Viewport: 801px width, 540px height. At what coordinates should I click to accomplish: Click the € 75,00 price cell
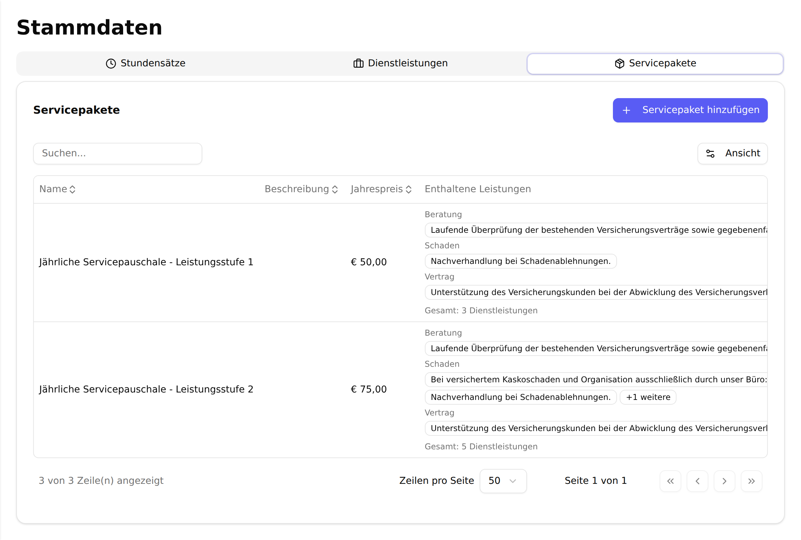(368, 389)
